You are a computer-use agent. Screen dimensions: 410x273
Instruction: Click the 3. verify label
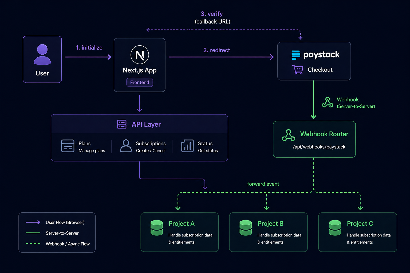(x=212, y=14)
